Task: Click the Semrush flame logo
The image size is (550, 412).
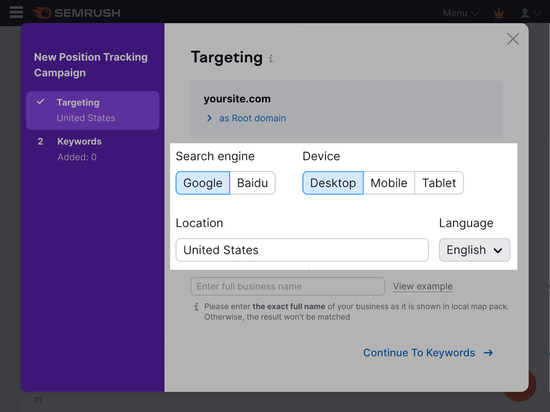Action: pos(42,12)
